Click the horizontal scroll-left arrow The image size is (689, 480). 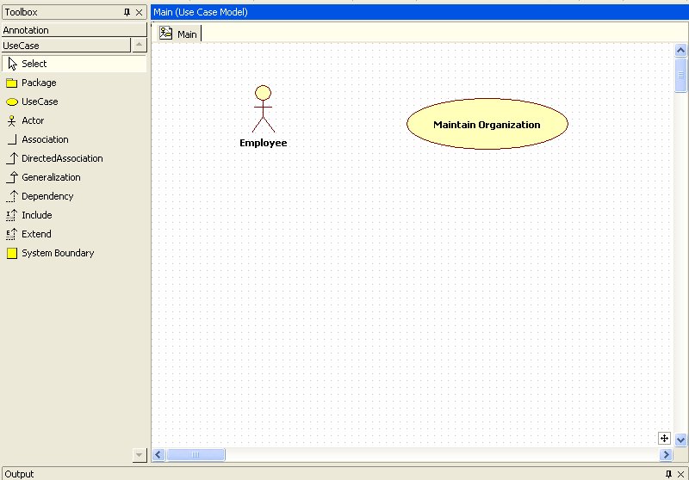(158, 454)
